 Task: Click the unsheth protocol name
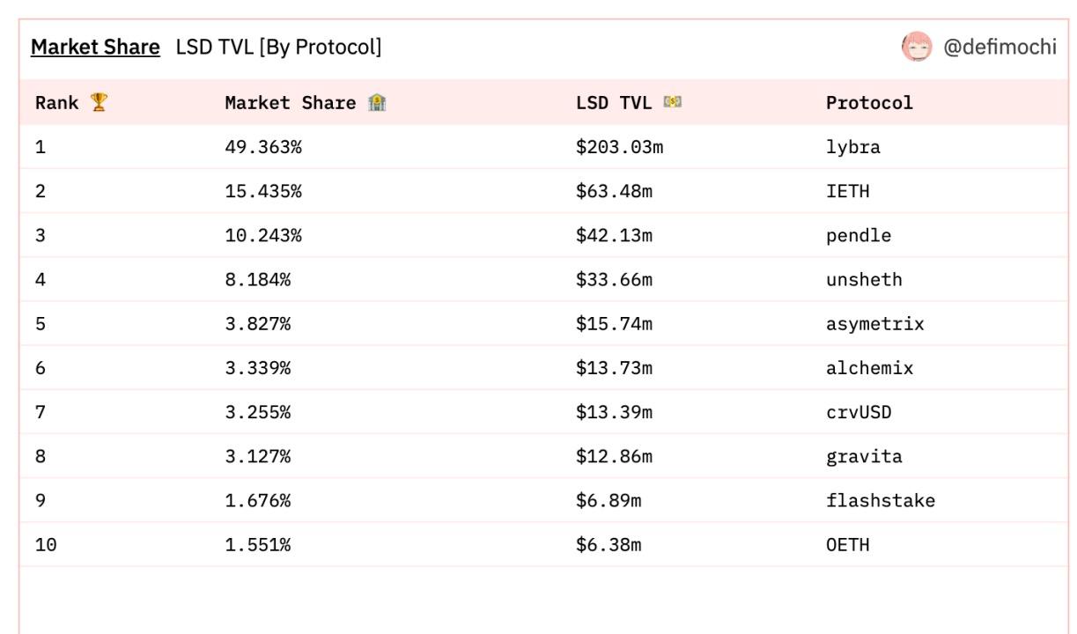[x=864, y=280]
